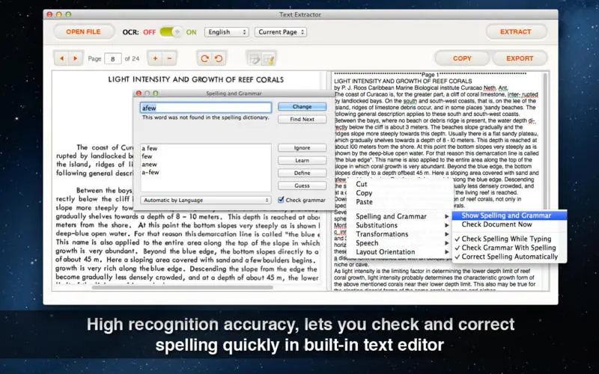
Task: Expand Spelling and Grammar submenu
Action: pyautogui.click(x=400, y=216)
